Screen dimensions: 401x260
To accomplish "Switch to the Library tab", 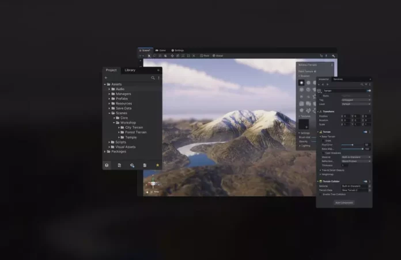I will 130,70.
